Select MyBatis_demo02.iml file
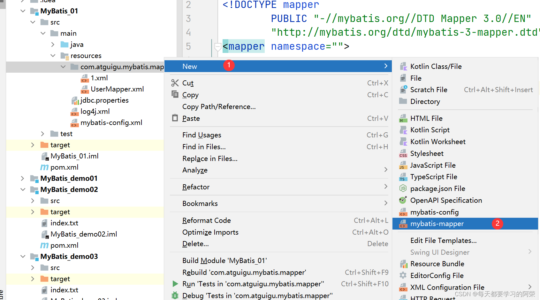The width and height of the screenshot is (540, 300). [84, 234]
